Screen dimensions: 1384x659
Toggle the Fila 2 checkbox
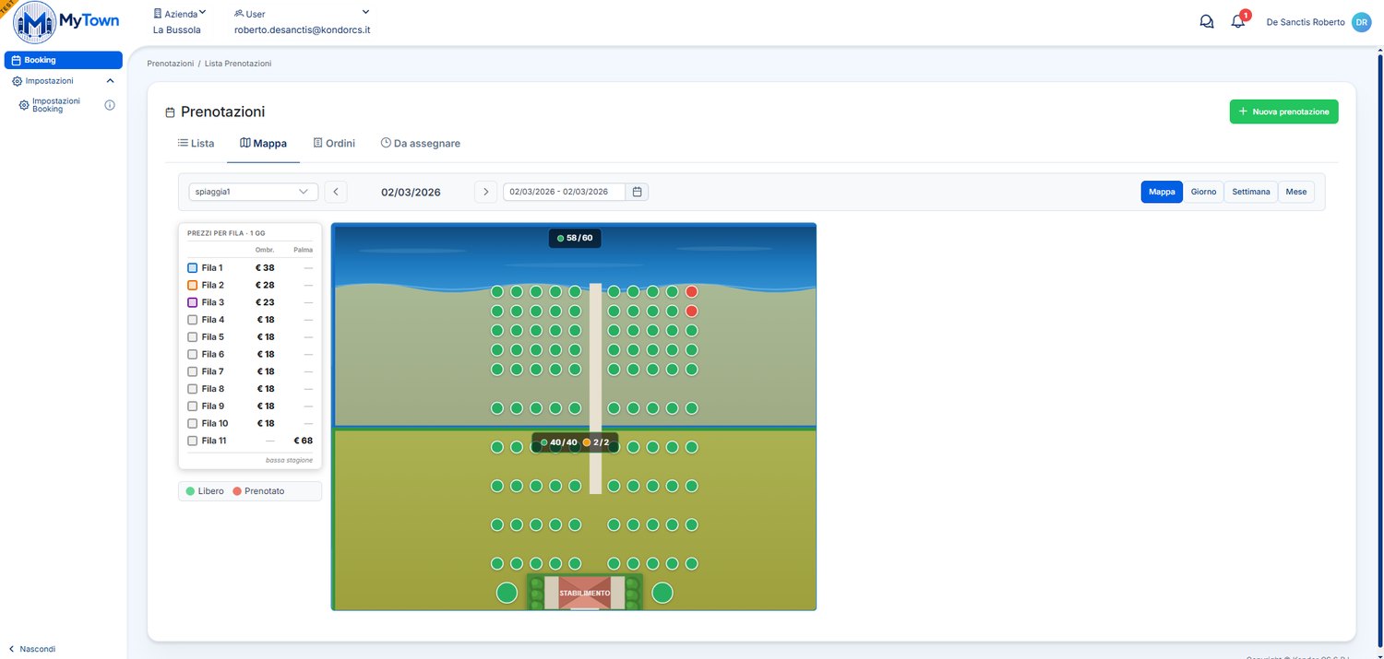click(192, 285)
